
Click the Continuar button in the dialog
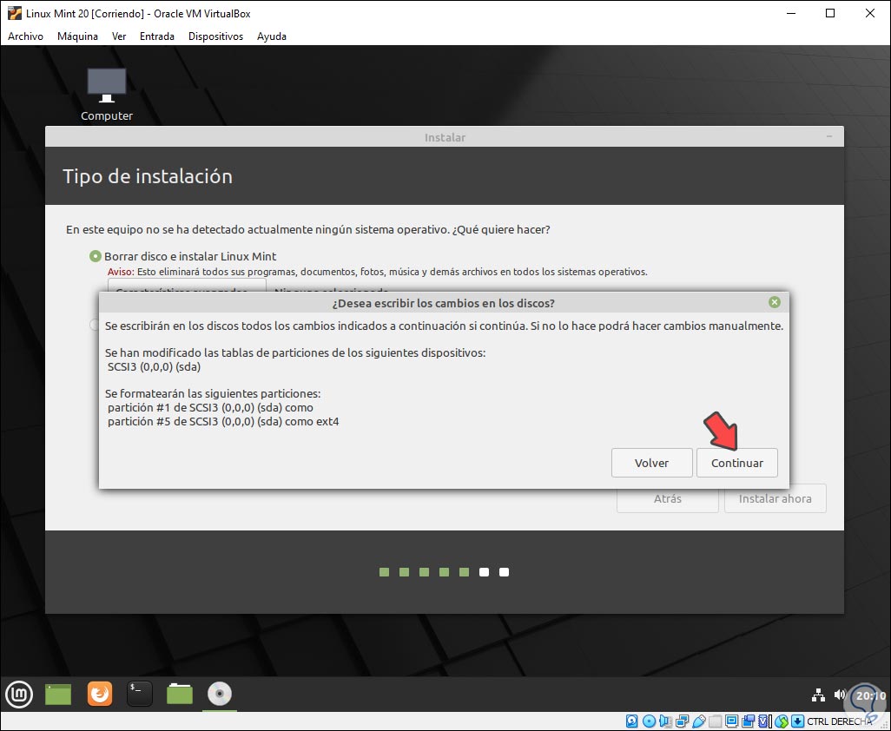tap(737, 463)
